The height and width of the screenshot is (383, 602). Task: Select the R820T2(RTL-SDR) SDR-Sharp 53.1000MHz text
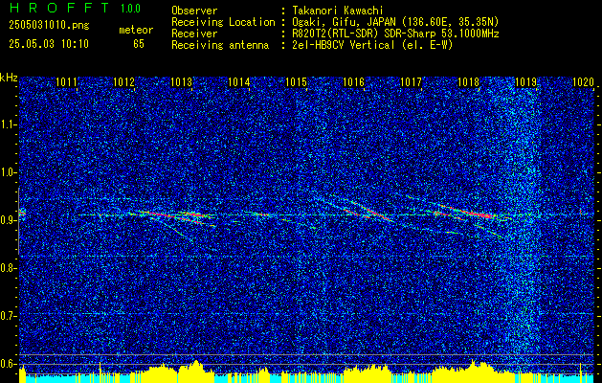[395, 34]
